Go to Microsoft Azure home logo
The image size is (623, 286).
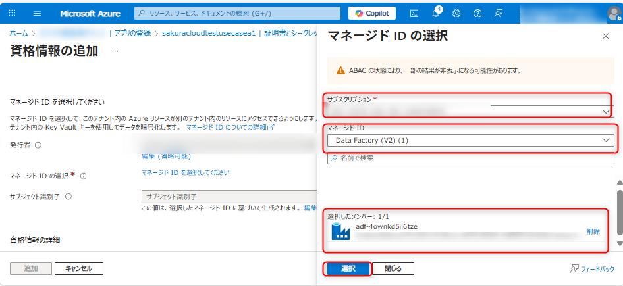click(90, 14)
